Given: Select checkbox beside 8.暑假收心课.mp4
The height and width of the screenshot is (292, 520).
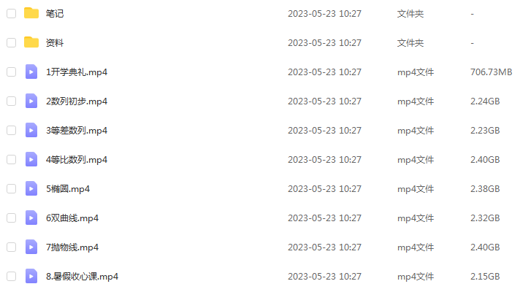Looking at the screenshot, I should point(11,276).
